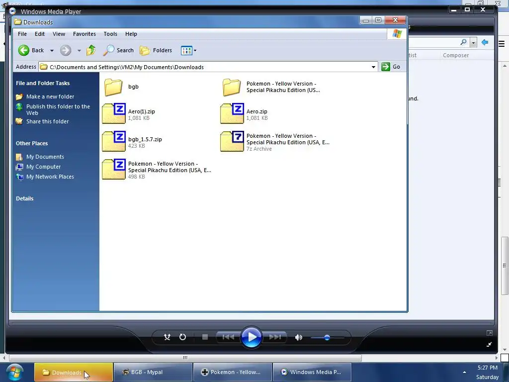Click the Composer column header in Media Player
The height and width of the screenshot is (382, 509).
[x=456, y=55]
